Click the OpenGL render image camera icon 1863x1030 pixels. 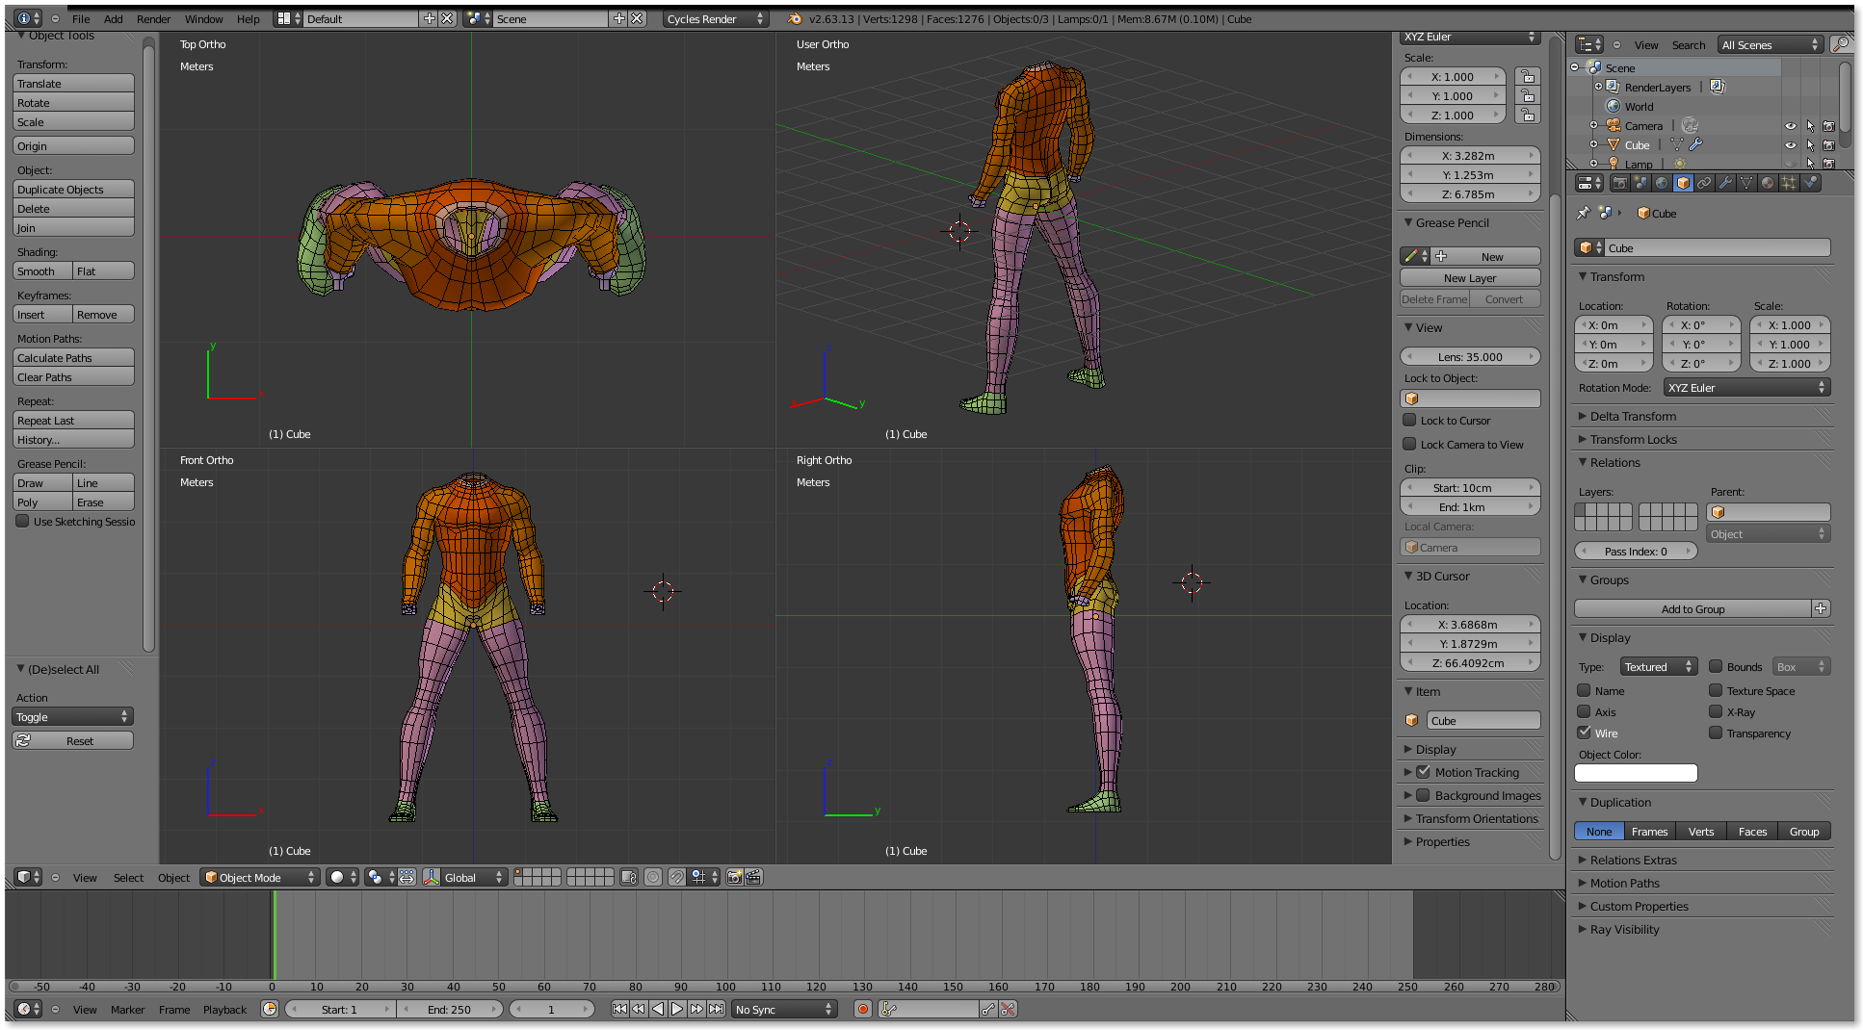tap(735, 877)
